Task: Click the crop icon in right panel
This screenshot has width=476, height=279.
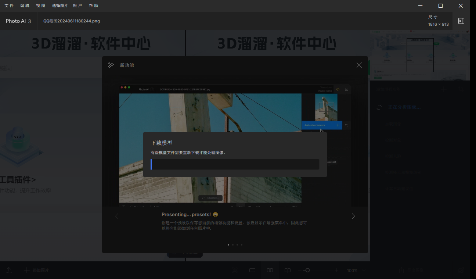Action: click(462, 89)
